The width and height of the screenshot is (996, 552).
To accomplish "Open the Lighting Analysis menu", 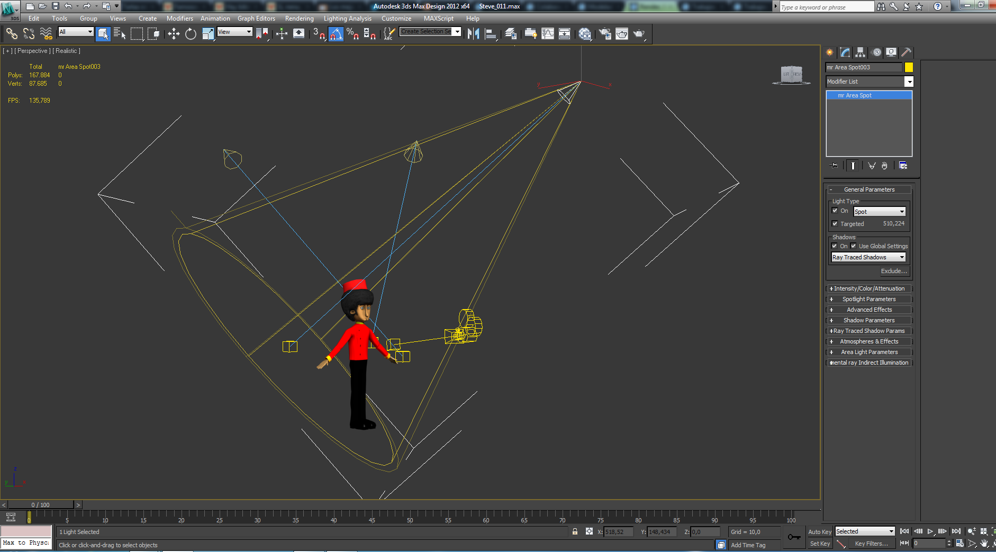I will pyautogui.click(x=348, y=19).
